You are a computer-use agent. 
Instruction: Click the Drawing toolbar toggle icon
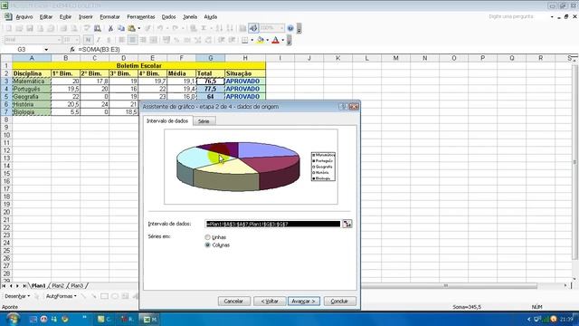[x=253, y=28]
